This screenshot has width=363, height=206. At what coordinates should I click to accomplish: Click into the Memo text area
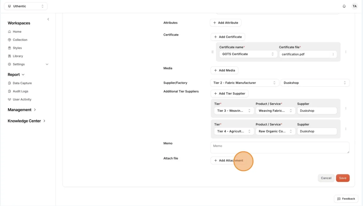tap(280, 148)
